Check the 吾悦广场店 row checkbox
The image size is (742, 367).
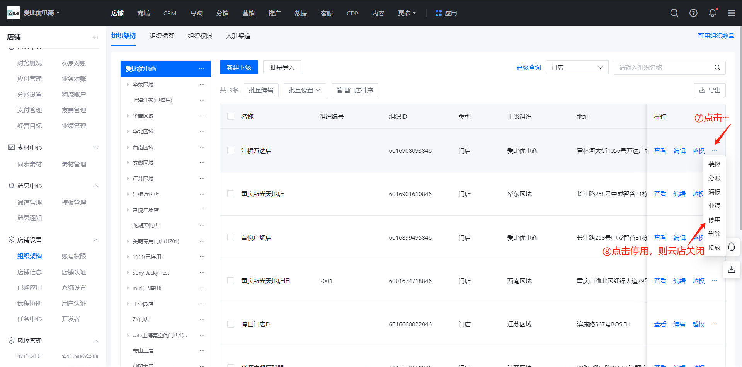point(231,237)
